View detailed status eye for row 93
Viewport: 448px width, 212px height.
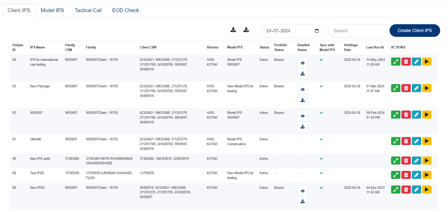[303, 90]
